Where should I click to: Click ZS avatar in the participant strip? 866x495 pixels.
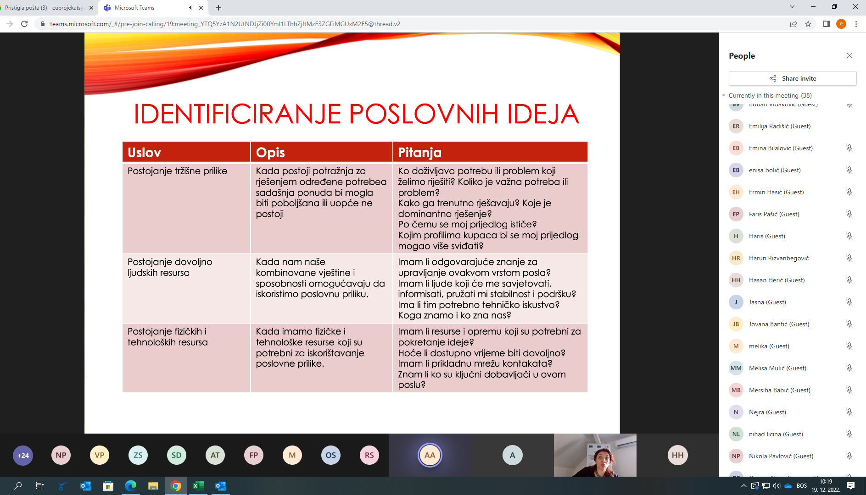[x=138, y=455]
